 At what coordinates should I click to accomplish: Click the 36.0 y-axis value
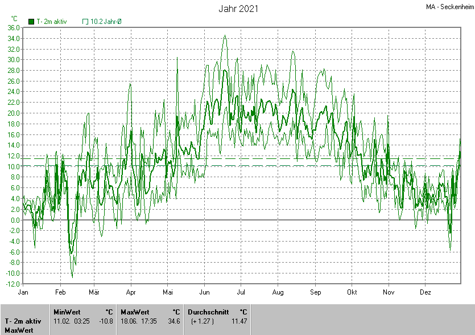(x=14, y=27)
